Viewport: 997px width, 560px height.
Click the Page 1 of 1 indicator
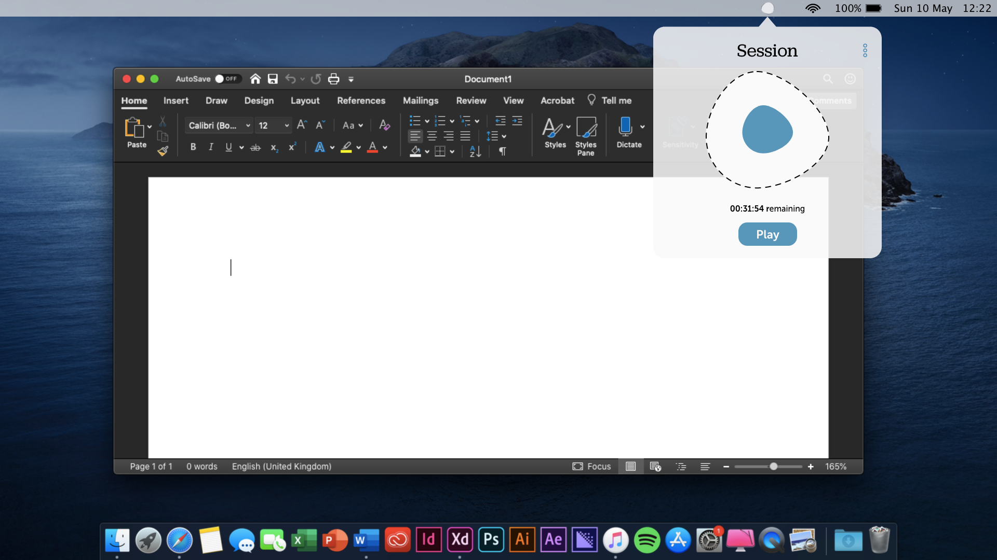coord(151,467)
